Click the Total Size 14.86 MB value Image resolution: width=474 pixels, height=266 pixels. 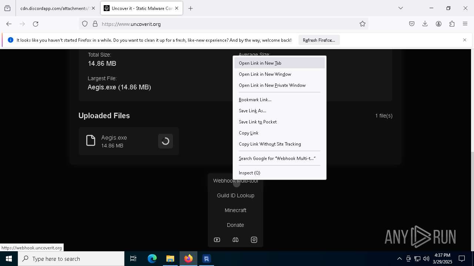tap(102, 64)
